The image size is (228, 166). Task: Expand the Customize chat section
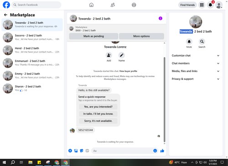pyautogui.click(x=196, y=55)
